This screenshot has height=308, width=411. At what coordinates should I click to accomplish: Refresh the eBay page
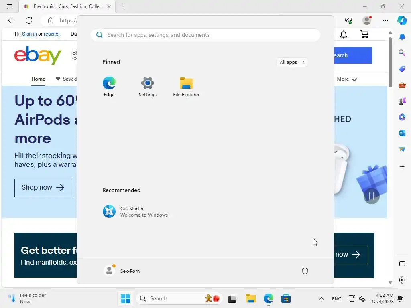click(x=29, y=20)
